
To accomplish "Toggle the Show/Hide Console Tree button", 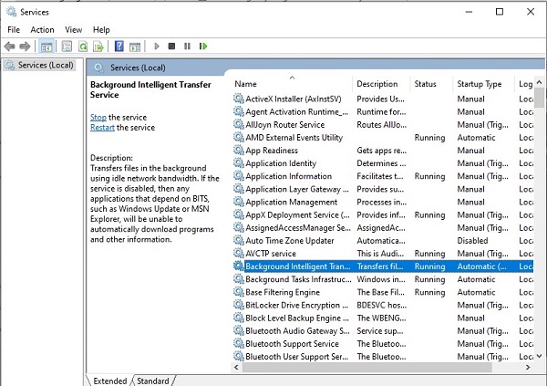I will tap(46, 46).
